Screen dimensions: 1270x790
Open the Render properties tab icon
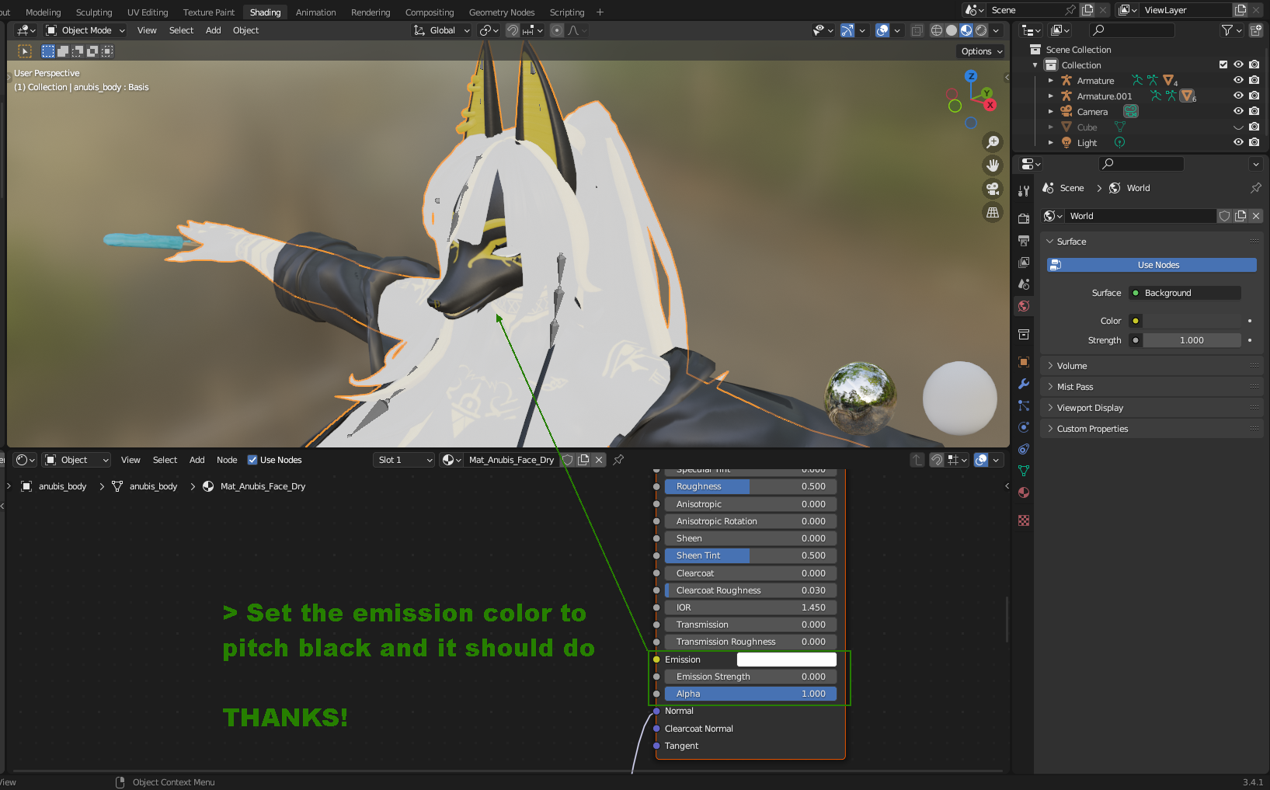point(1024,219)
